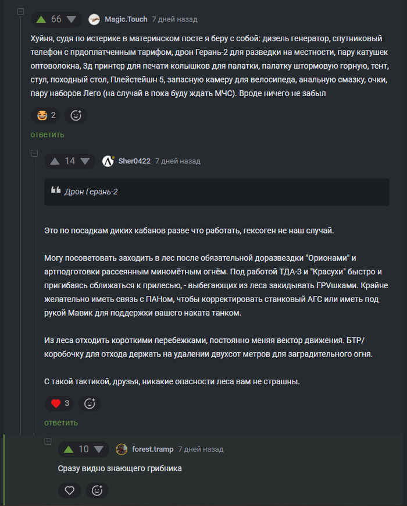
Task: Toggle the laughing emoji reaction with count 2
Action: (47, 115)
